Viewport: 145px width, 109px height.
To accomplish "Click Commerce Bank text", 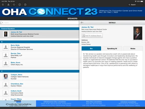I will coord(17,93).
